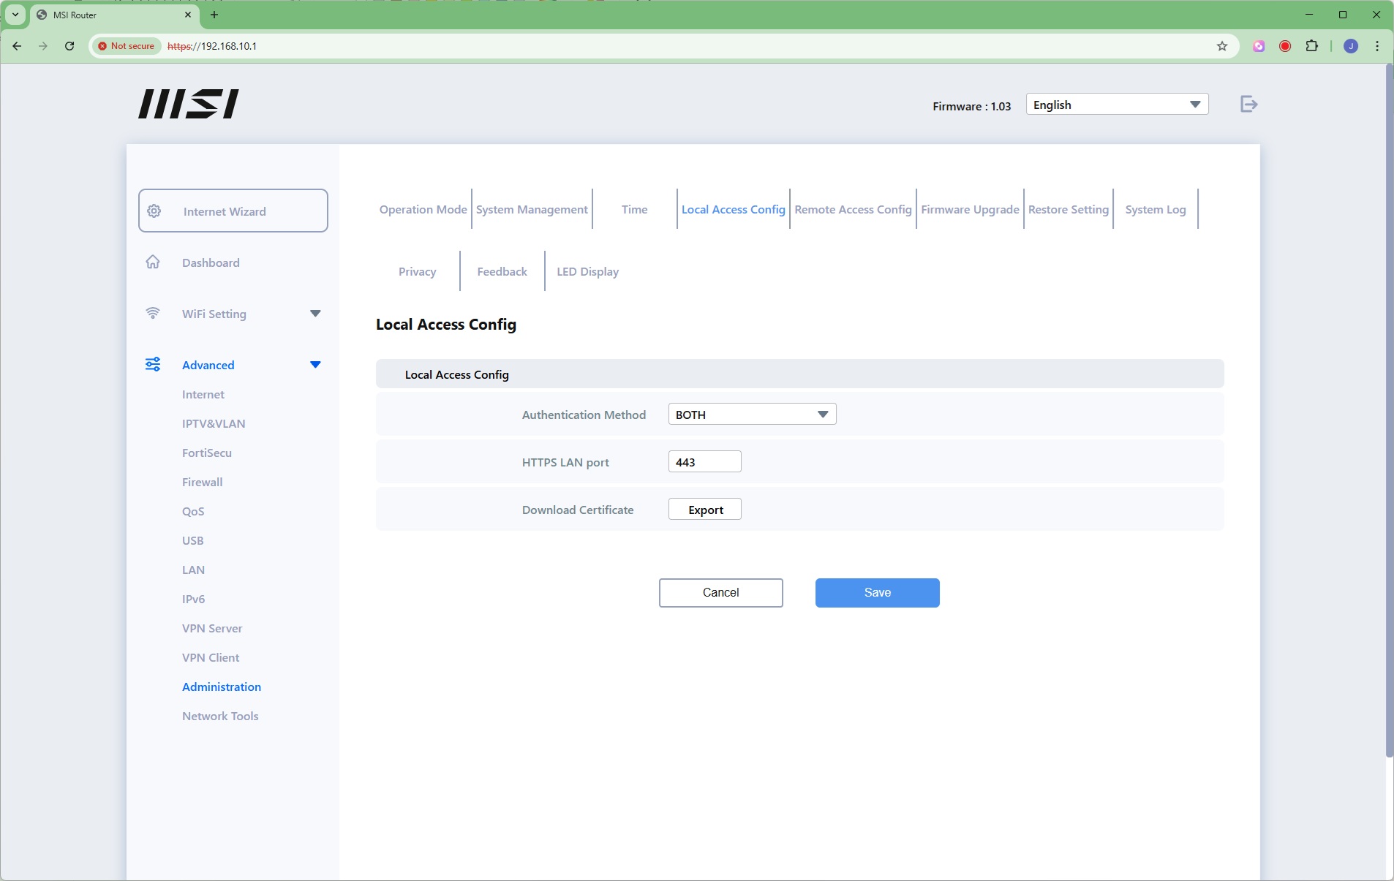
Task: Click the blue Save button
Action: pos(877,593)
